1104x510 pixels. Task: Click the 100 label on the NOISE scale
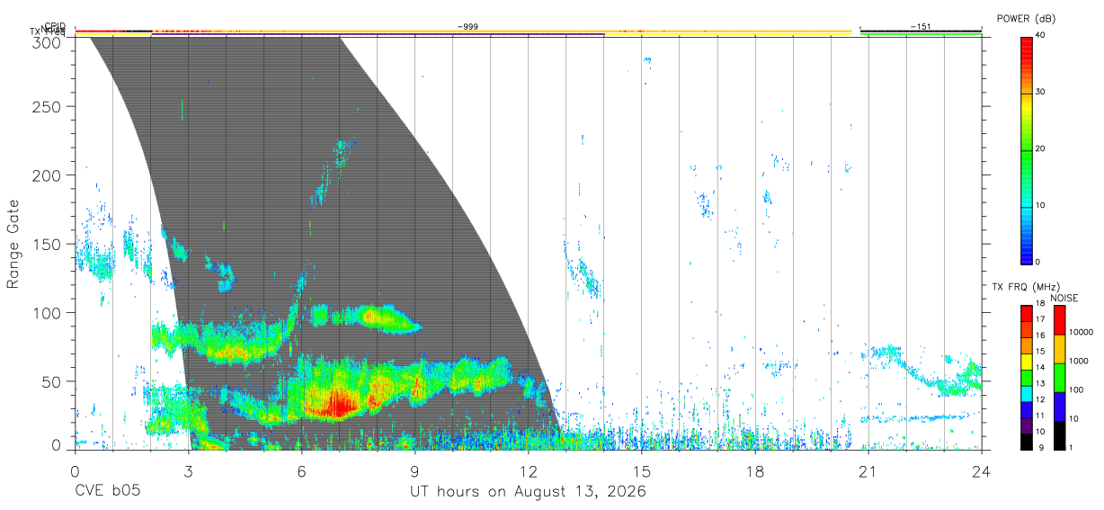(1076, 389)
